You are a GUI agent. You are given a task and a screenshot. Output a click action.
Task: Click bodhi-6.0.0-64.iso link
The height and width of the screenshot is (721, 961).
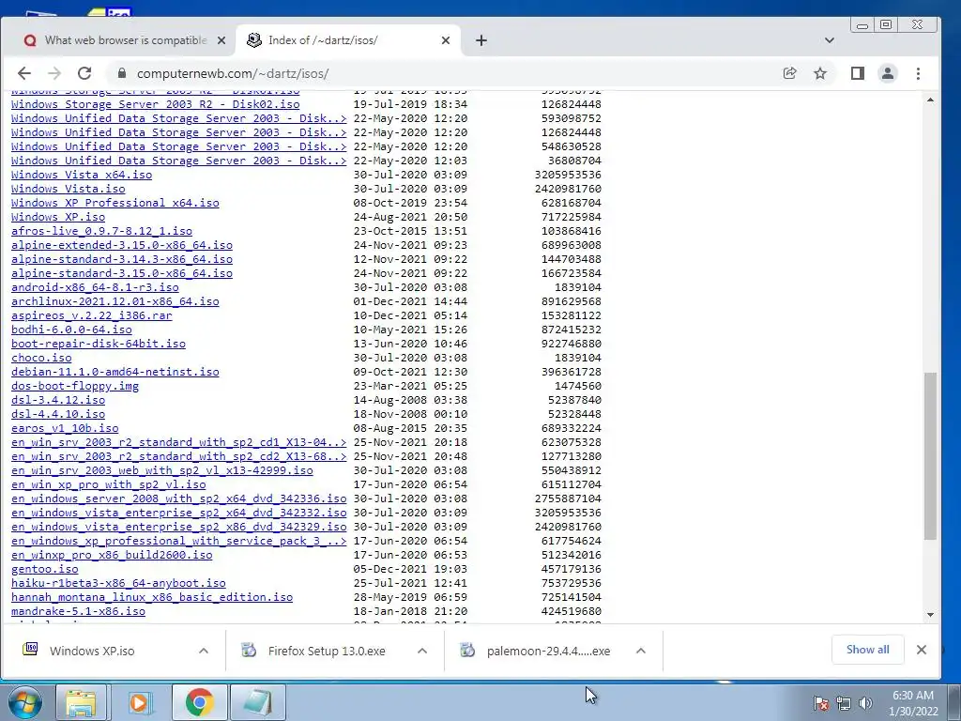click(71, 330)
